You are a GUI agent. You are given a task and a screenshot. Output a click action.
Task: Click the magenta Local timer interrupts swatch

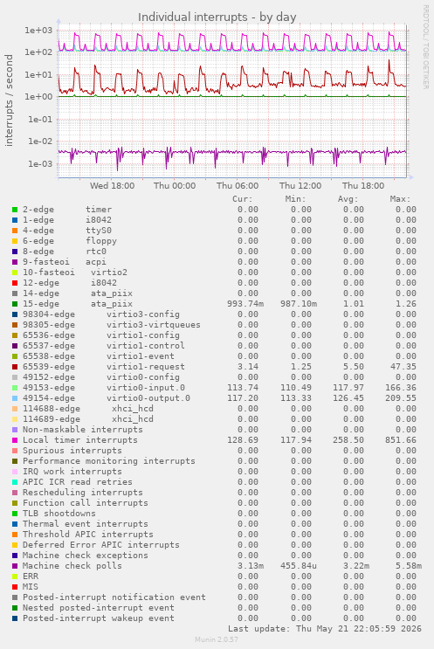pyautogui.click(x=15, y=440)
